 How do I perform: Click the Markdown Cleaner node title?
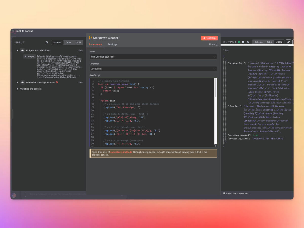pos(106,38)
